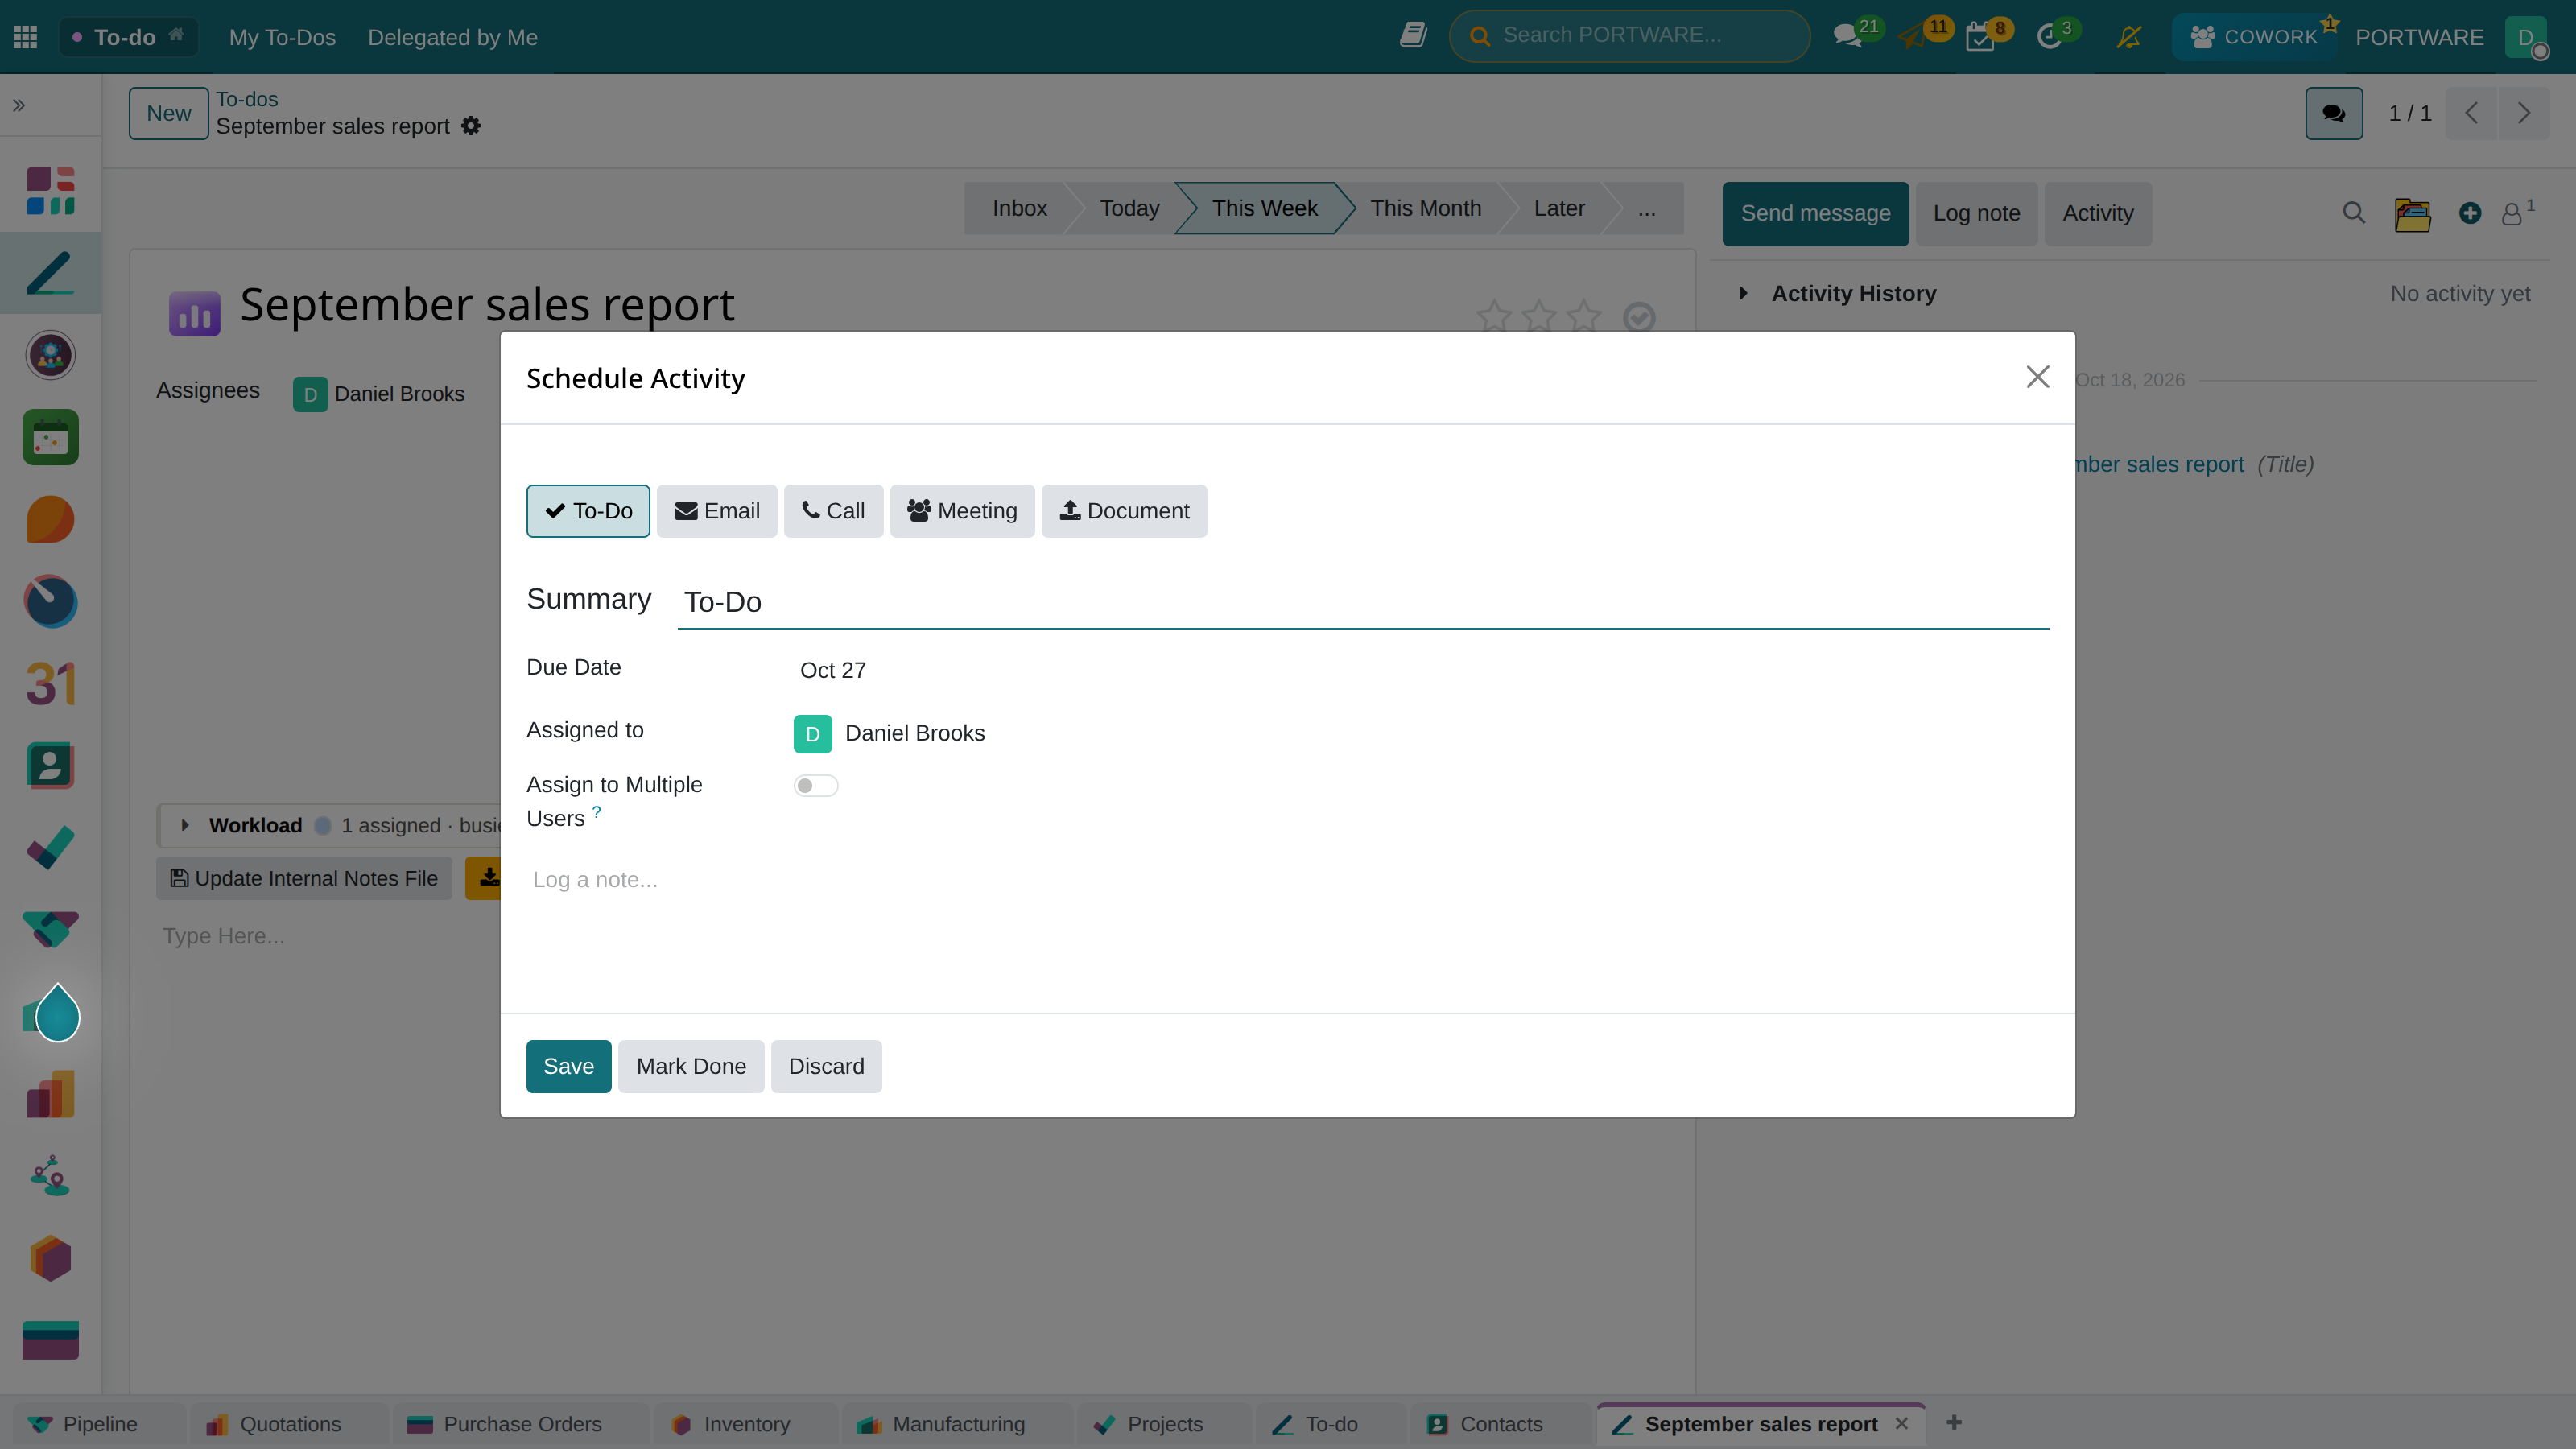This screenshot has width=2576, height=1449.
Task: Open the knowledge book icon in top bar
Action: (x=1413, y=36)
